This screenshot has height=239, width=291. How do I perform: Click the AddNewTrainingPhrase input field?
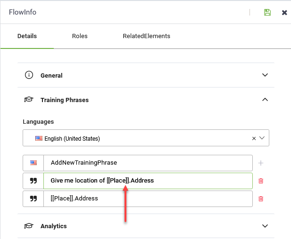click(148, 163)
